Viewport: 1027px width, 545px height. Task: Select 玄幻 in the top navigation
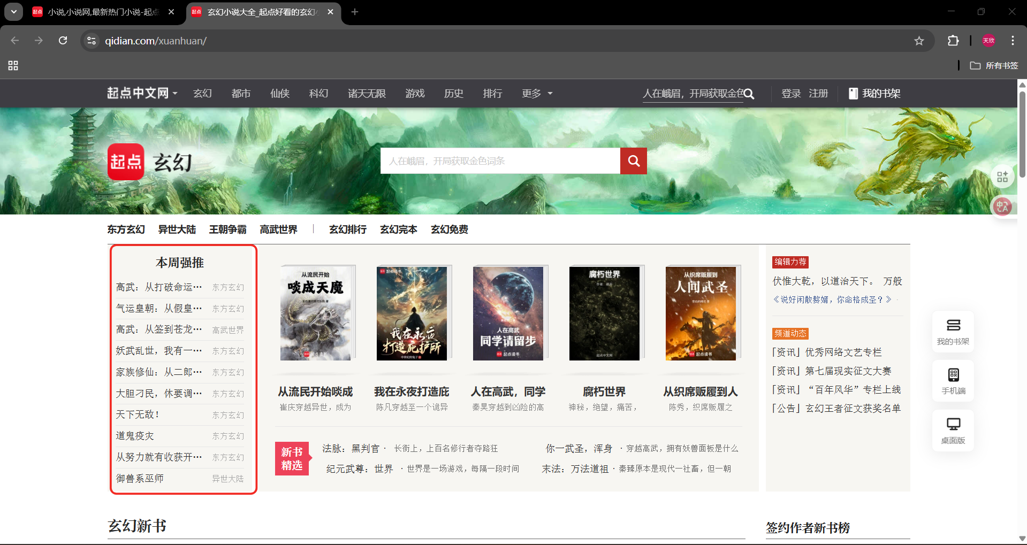pyautogui.click(x=202, y=94)
